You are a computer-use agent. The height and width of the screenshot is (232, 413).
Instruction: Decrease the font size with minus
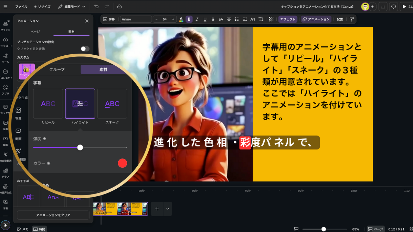[x=157, y=19]
